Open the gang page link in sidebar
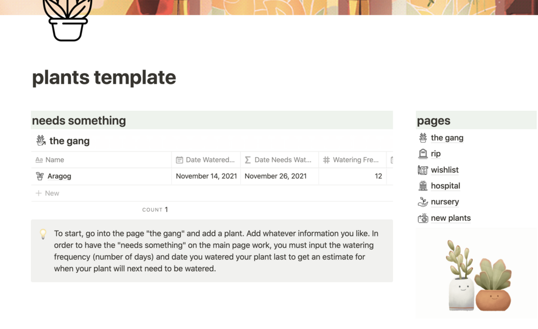This screenshot has width=538, height=329. [x=447, y=138]
